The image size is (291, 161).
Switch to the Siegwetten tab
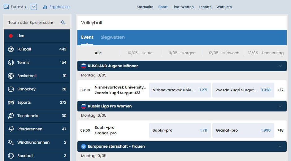(113, 37)
